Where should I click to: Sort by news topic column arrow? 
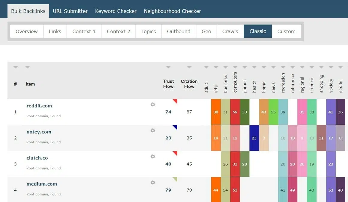[273, 67]
